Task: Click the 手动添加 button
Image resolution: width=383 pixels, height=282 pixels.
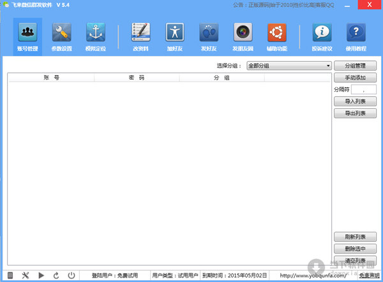Action: coord(355,78)
